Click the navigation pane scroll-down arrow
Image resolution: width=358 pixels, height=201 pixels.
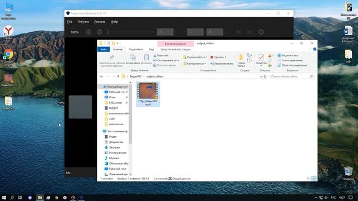[x=130, y=174]
